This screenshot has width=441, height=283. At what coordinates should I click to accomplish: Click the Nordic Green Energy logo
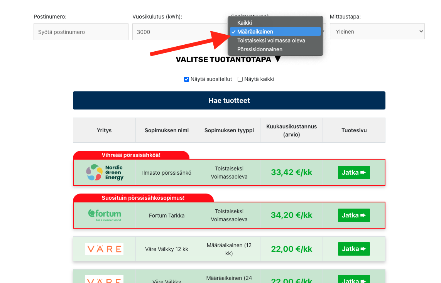coord(104,172)
